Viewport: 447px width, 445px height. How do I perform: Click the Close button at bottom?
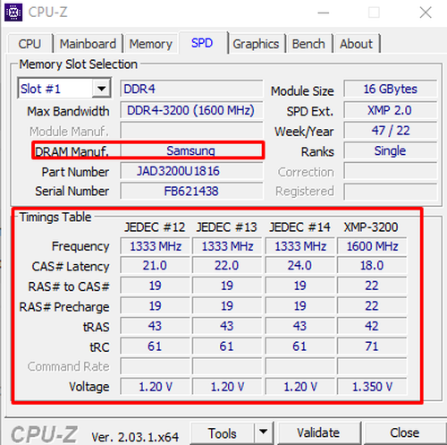[405, 432]
